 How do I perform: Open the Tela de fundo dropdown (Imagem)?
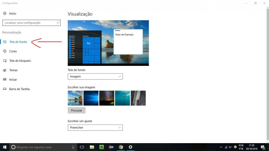click(95, 77)
